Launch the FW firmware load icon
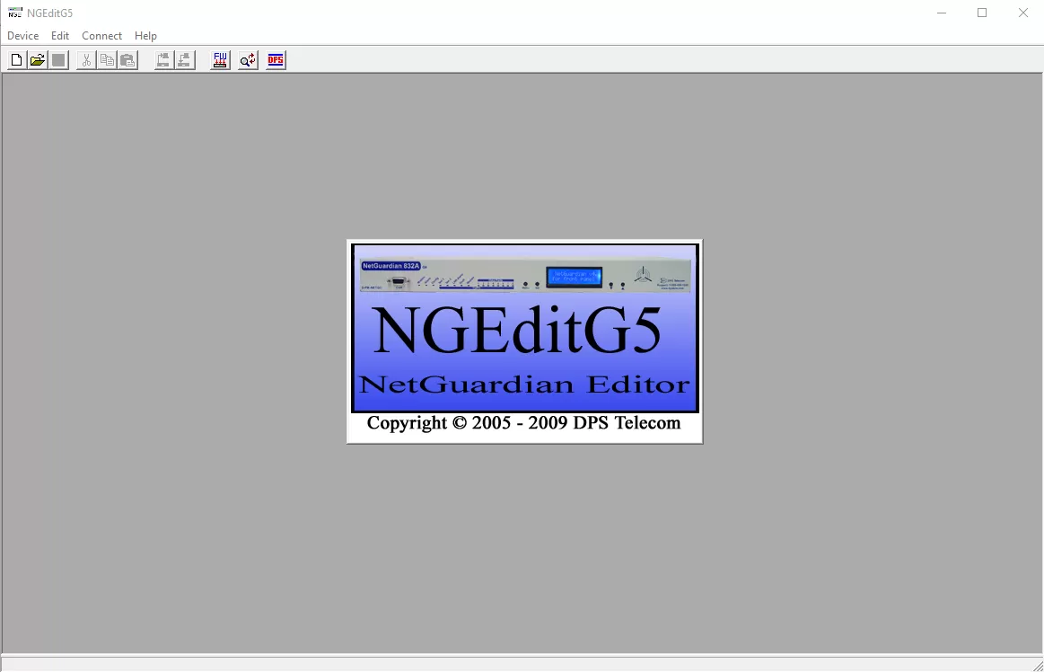1044x672 pixels. coord(220,60)
